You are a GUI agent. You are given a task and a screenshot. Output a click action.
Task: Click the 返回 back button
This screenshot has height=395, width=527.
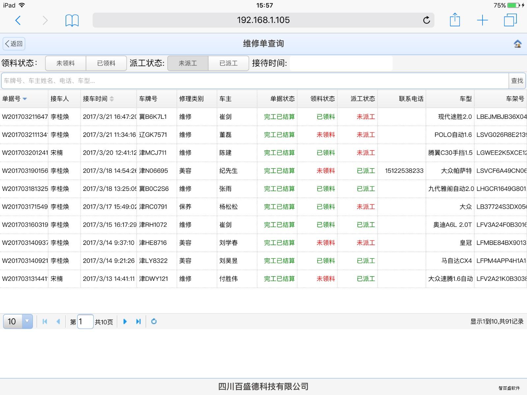coord(14,44)
